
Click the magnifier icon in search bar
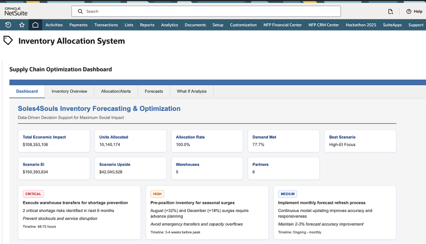click(x=80, y=11)
